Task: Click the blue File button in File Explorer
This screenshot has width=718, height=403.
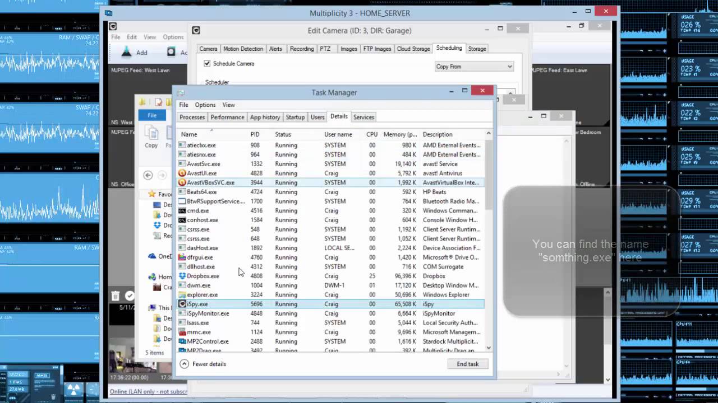Action: pos(152,115)
